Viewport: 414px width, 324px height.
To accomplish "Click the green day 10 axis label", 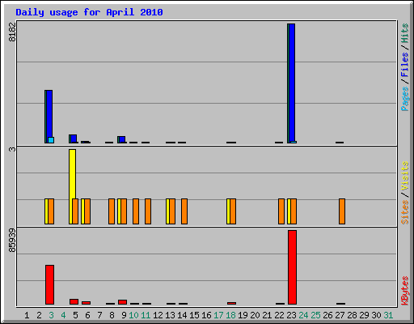I will click(133, 315).
